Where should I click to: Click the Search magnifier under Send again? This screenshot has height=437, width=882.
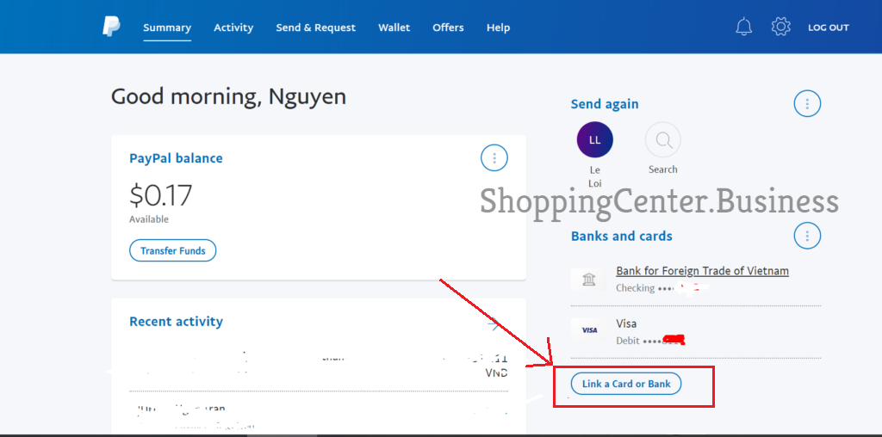pos(662,139)
